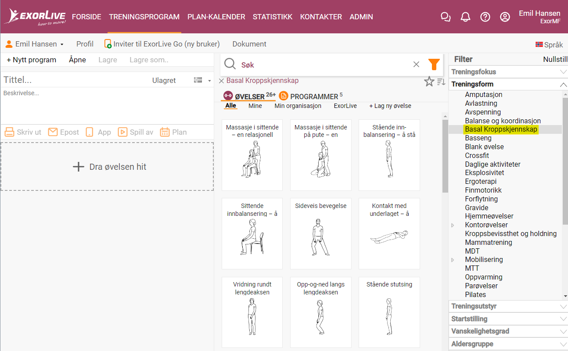Expand the Treningsutstyr filter section
This screenshot has height=351, width=568.
(x=508, y=306)
